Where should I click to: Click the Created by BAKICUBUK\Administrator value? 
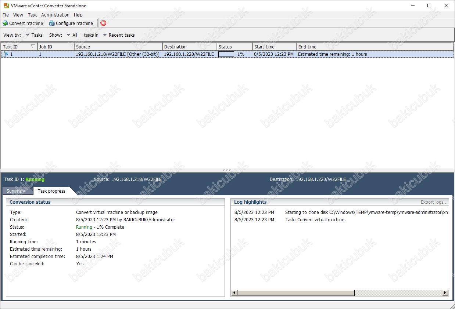(125, 220)
